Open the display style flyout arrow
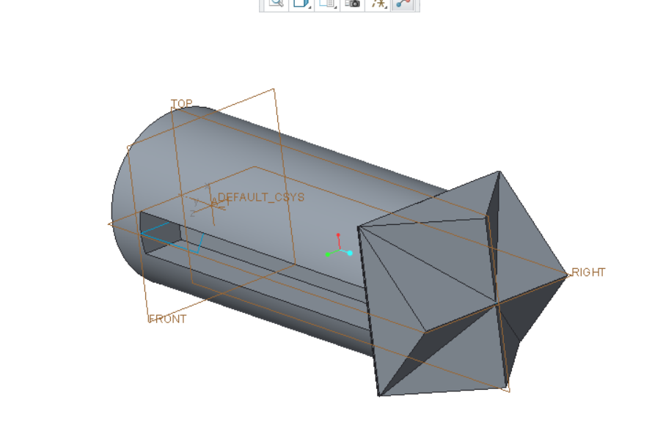Image resolution: width=652 pixels, height=425 pixels. pyautogui.click(x=309, y=9)
